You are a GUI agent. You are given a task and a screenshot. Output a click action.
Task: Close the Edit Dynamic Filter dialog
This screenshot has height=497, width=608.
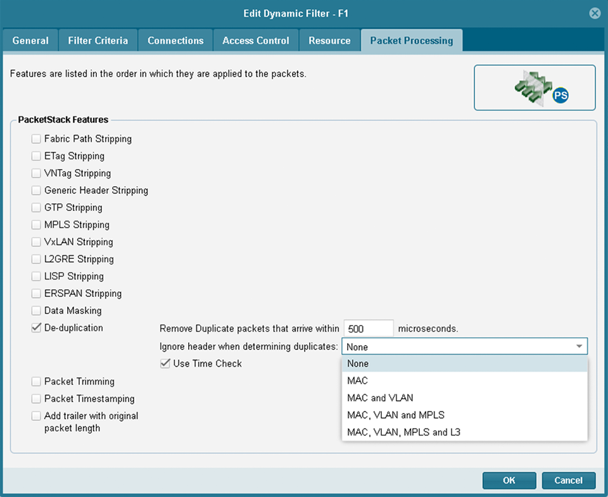click(x=594, y=13)
